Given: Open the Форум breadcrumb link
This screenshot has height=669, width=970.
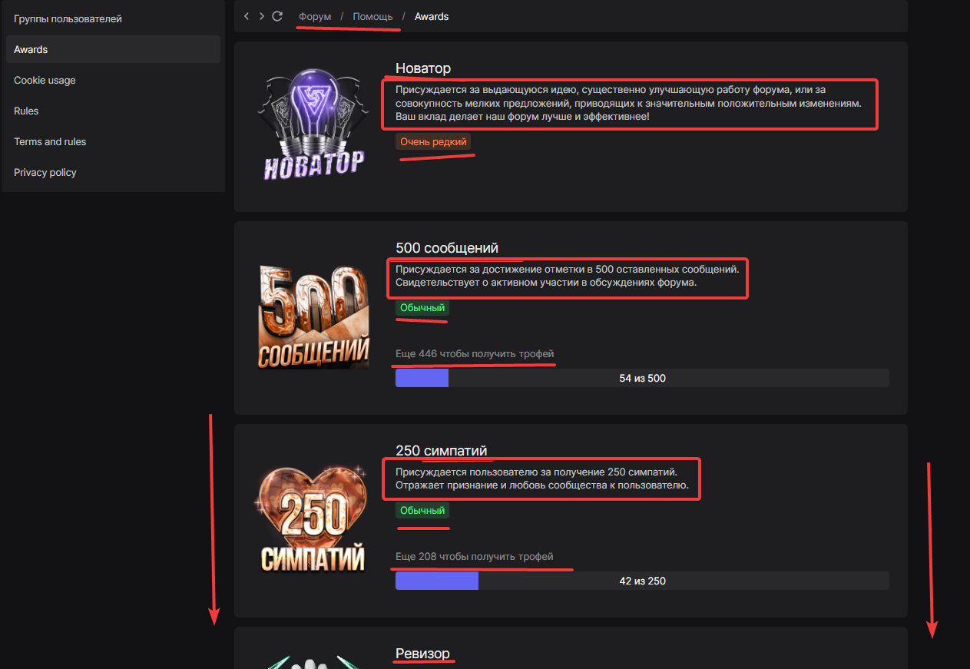Looking at the screenshot, I should (315, 16).
